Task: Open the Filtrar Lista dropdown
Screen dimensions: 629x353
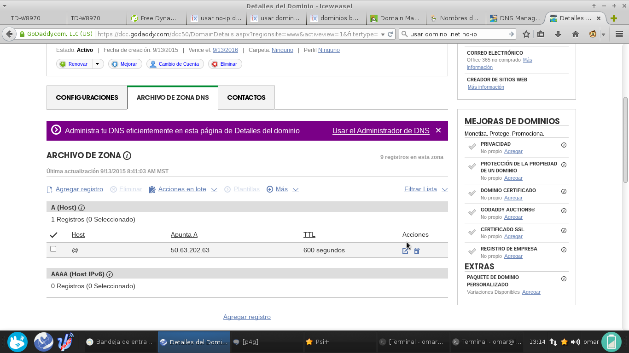Action: click(x=444, y=189)
